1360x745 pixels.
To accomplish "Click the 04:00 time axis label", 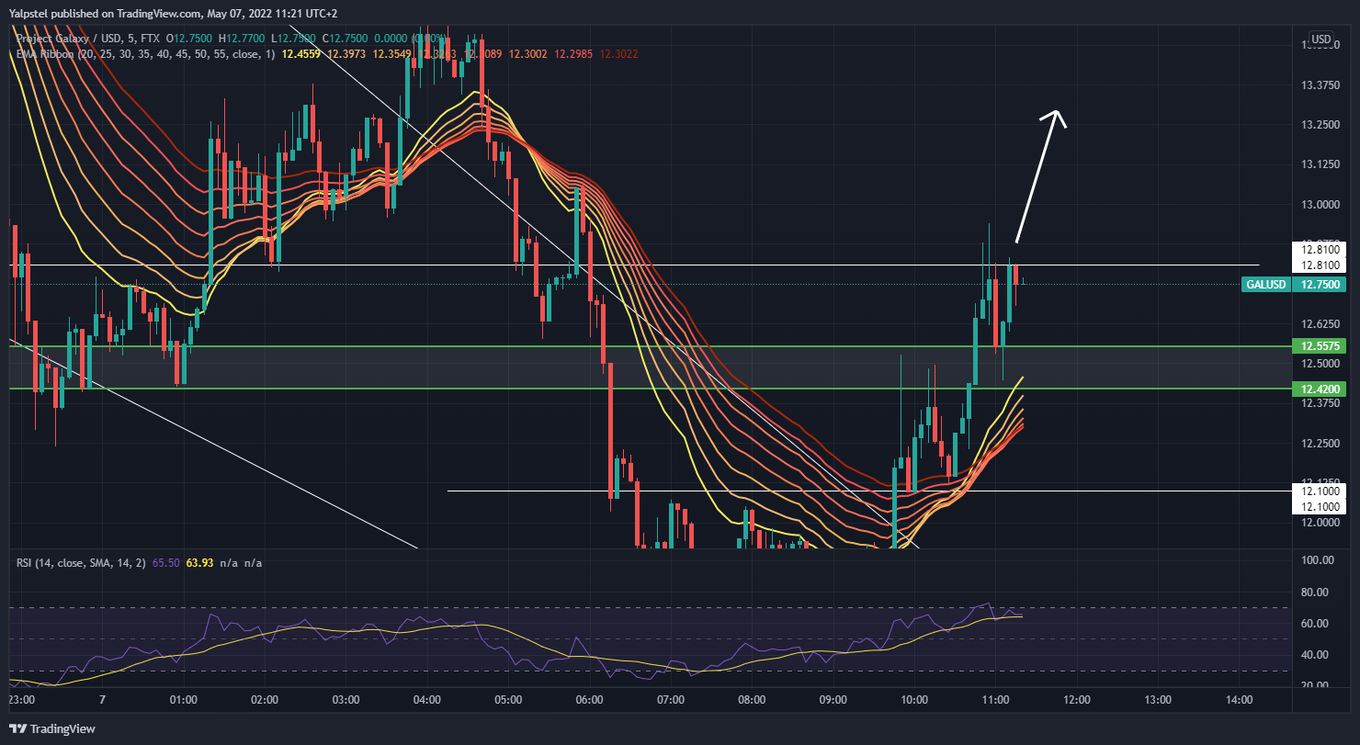I will (427, 700).
